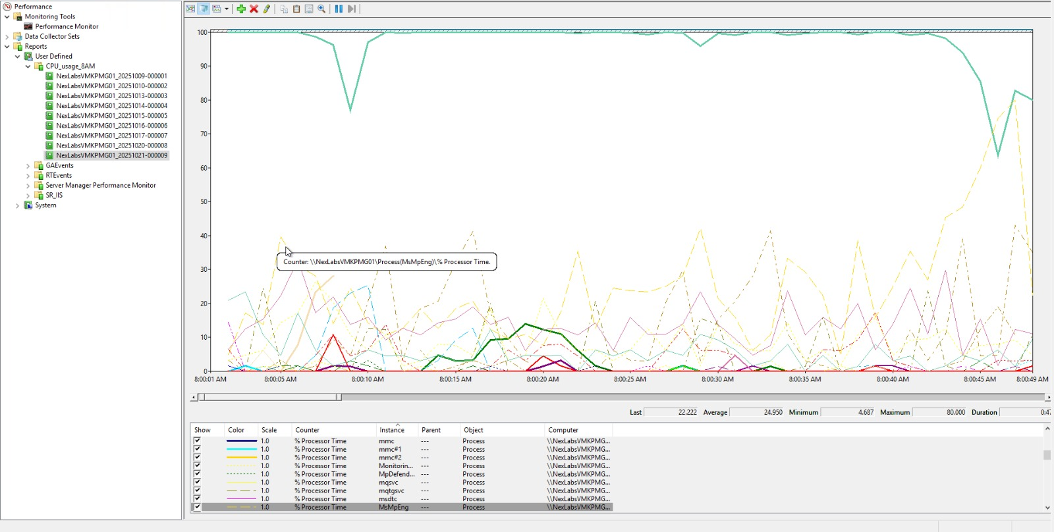The width and height of the screenshot is (1054, 532).
Task: Sort by the Counter column header
Action: click(334, 430)
